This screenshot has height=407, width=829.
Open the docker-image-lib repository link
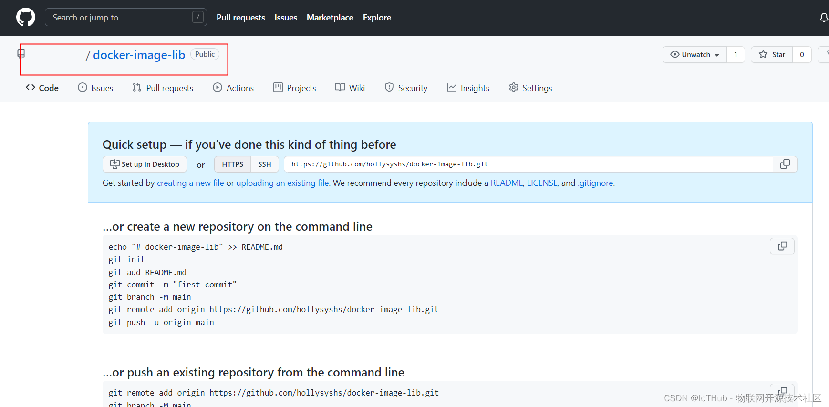point(139,55)
